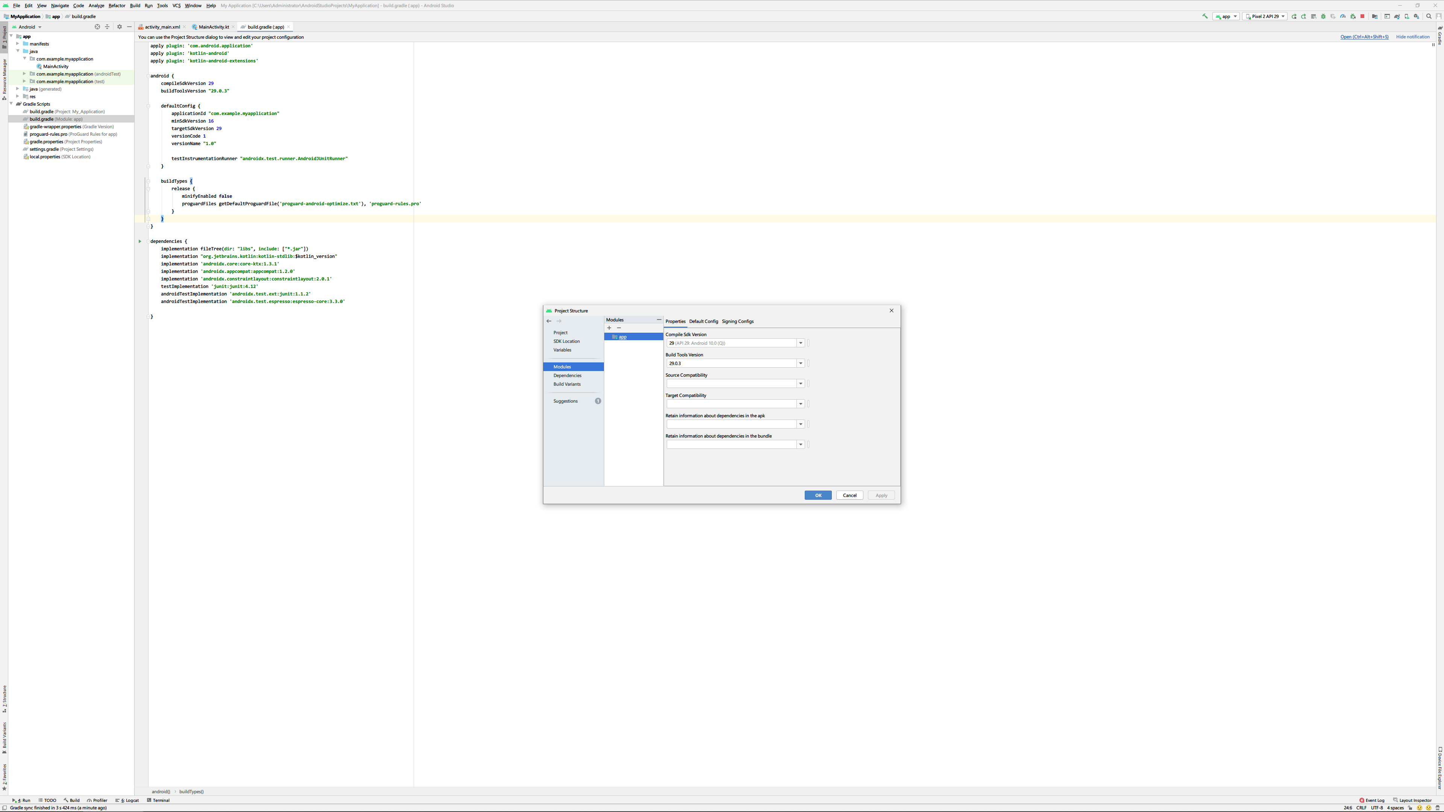Viewport: 1444px width, 812px height.
Task: Click the Debug app bug icon
Action: [x=1324, y=16]
